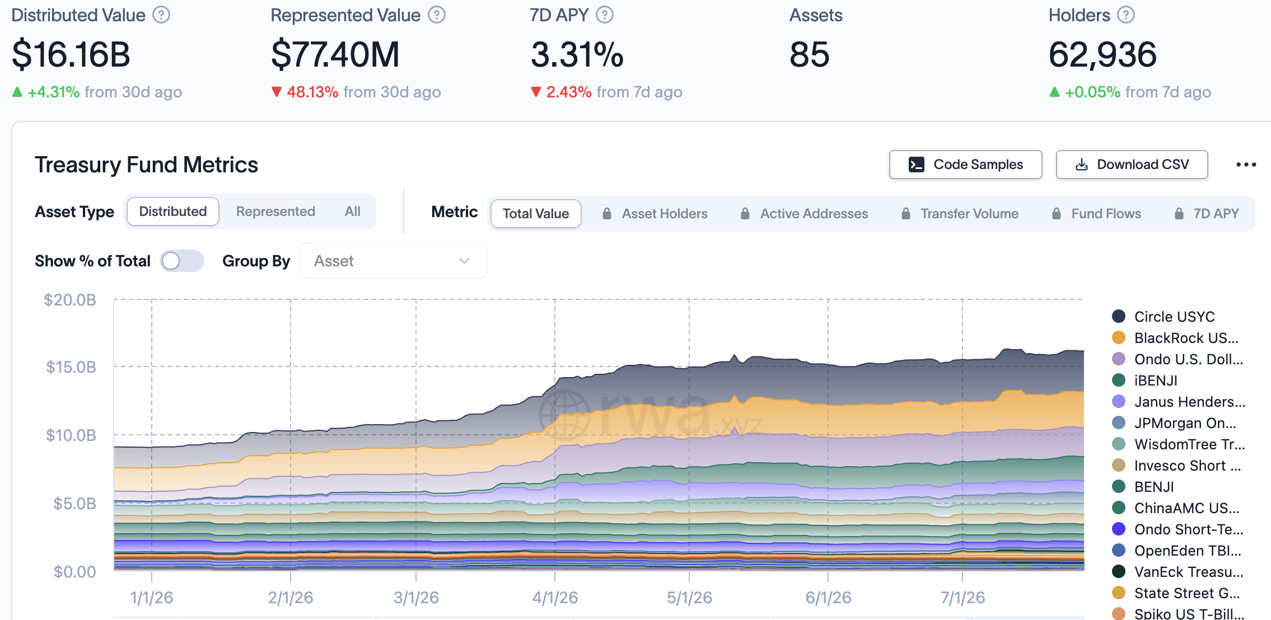
Task: Click the +0.05% from 7d ago change
Action: pos(1130,92)
